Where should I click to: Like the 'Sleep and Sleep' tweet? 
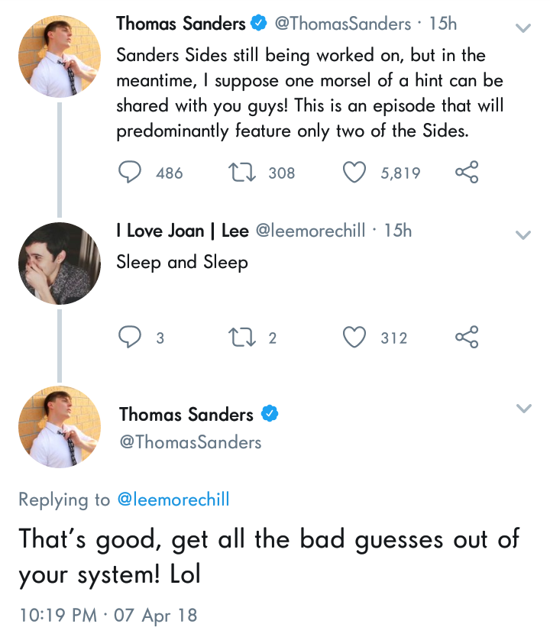tap(354, 337)
